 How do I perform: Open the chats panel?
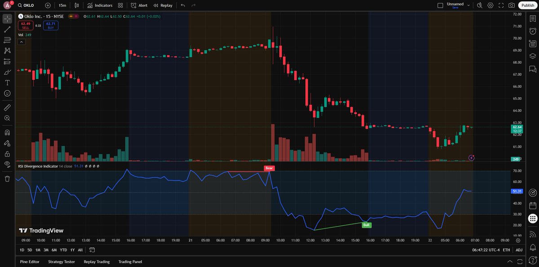(x=533, y=69)
